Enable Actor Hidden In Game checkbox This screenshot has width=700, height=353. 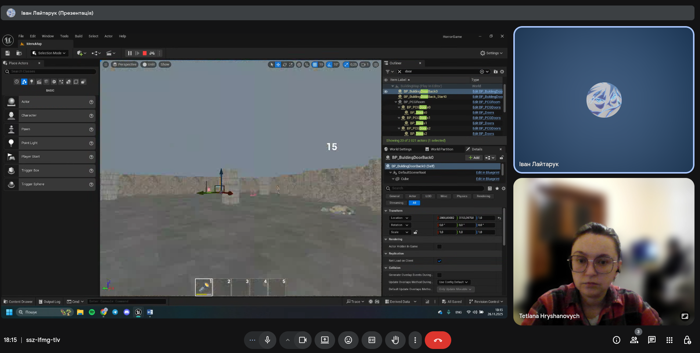(x=439, y=247)
